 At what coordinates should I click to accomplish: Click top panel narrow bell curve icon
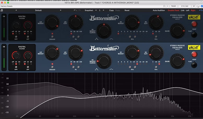(97, 39)
